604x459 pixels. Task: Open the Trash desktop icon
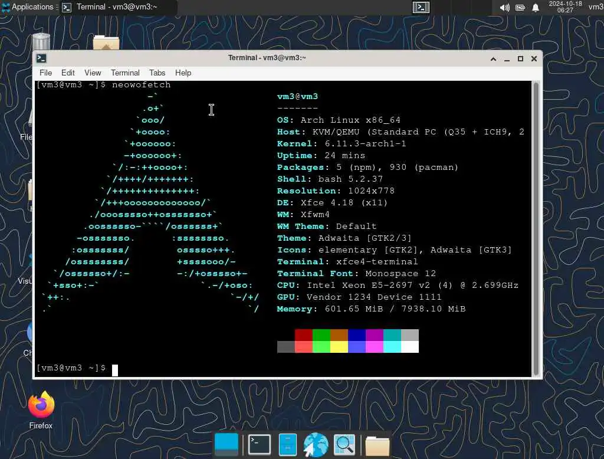41,42
